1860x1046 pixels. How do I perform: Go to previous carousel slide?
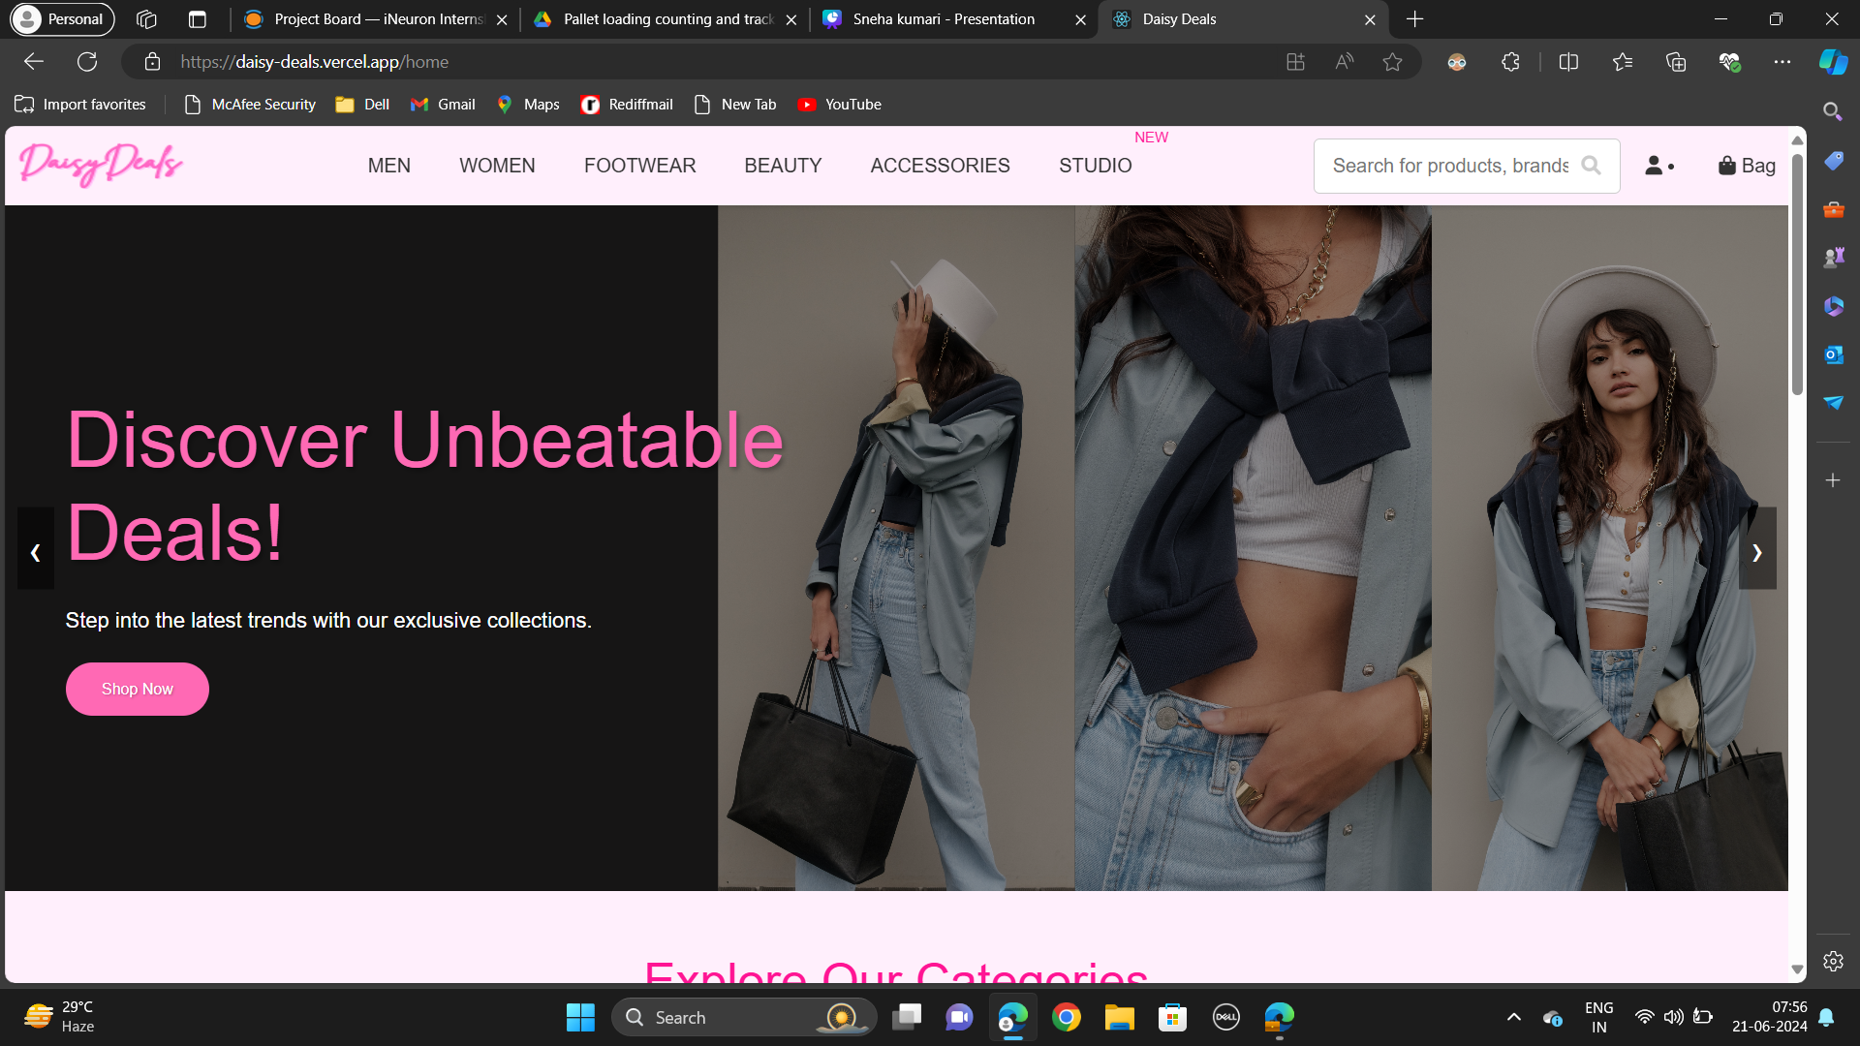pos(36,552)
